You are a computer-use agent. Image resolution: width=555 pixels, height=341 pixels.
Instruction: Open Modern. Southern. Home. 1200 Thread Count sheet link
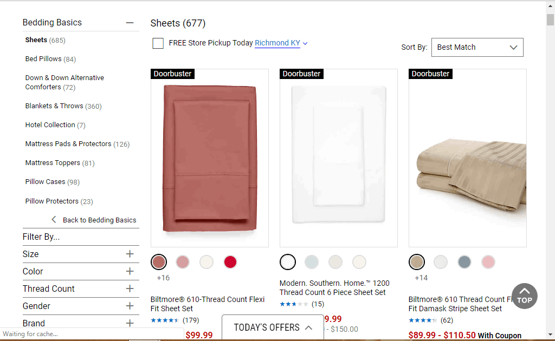click(x=334, y=287)
